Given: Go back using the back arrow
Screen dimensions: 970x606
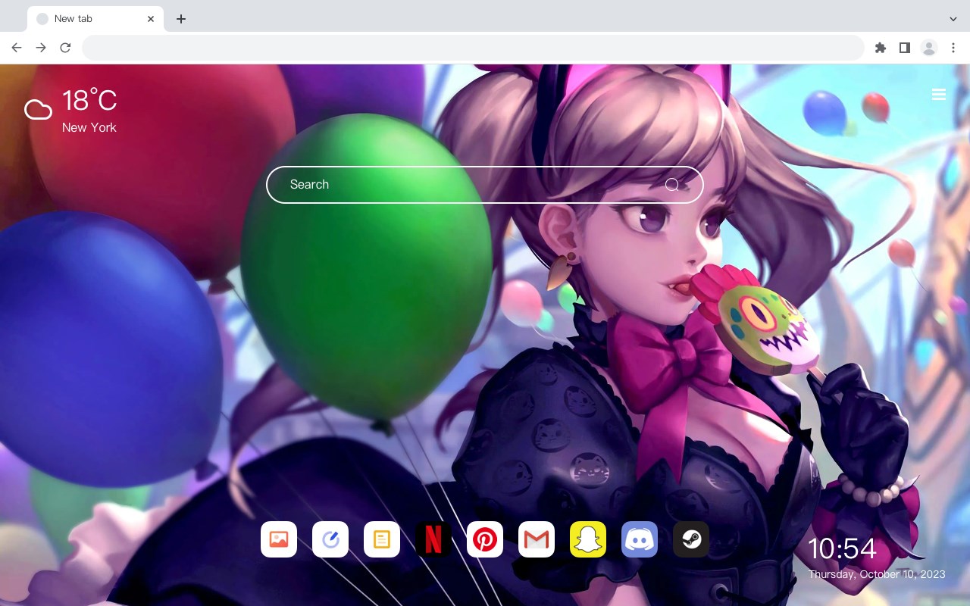Looking at the screenshot, I should pyautogui.click(x=17, y=48).
